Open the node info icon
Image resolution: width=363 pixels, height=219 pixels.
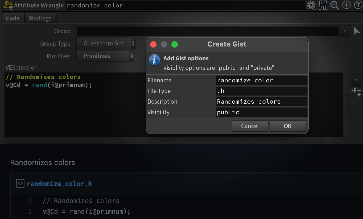346,5
